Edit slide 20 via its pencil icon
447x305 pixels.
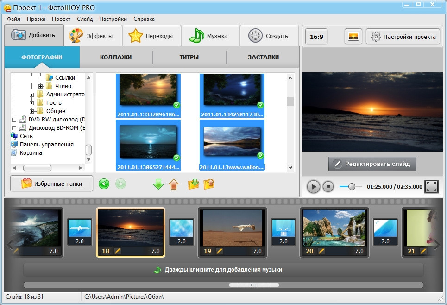pyautogui.click(x=321, y=251)
